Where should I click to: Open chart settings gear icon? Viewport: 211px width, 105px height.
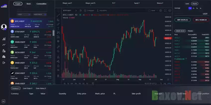161,10
